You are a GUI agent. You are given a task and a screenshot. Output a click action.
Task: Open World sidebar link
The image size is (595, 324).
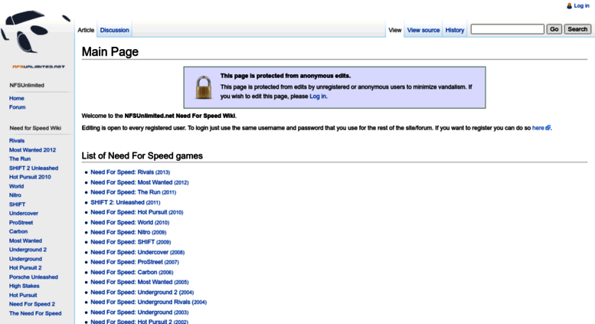click(x=16, y=186)
